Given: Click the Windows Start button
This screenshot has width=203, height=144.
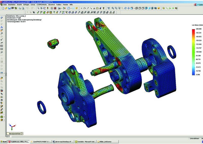Looking at the screenshot, I should (x=4, y=142).
